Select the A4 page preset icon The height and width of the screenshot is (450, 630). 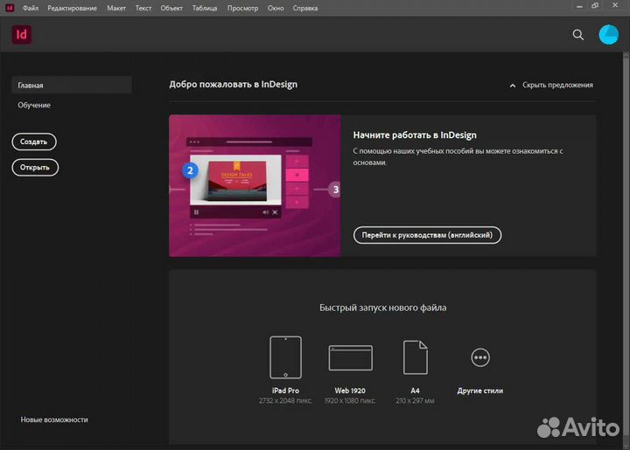click(x=415, y=357)
